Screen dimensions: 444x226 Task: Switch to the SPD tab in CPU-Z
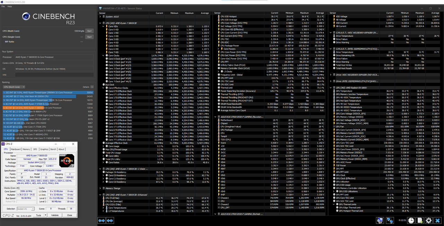[35, 149]
